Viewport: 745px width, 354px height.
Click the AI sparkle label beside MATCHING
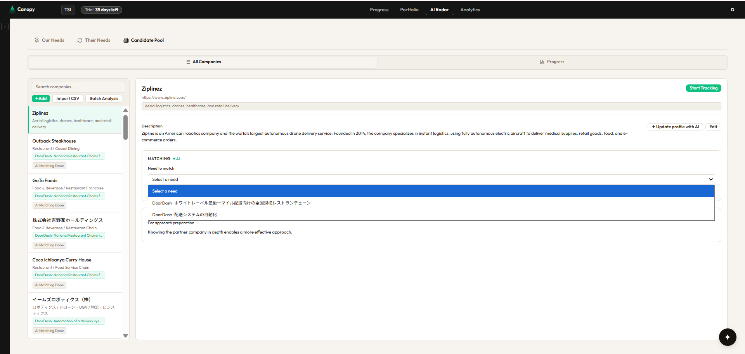(177, 159)
